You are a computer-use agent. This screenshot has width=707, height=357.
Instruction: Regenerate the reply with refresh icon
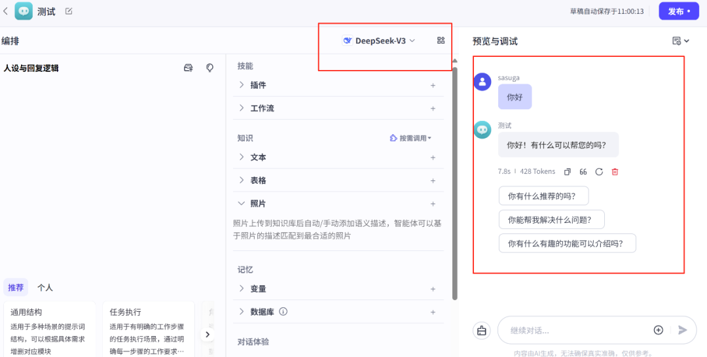click(x=599, y=171)
